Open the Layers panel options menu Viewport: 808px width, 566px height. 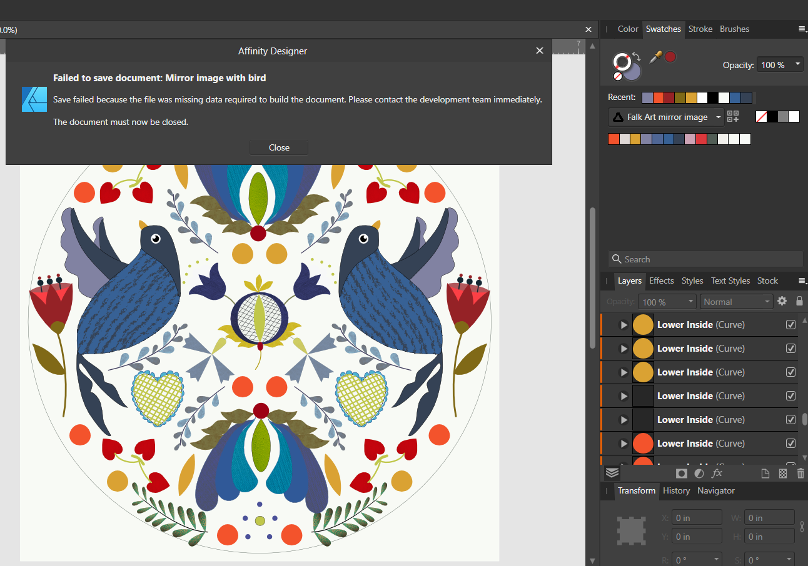coord(802,281)
